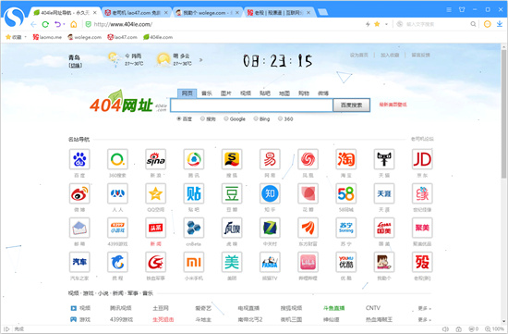This screenshot has height=334, width=508.
Task: Click the Baidu search button
Action: [352, 105]
